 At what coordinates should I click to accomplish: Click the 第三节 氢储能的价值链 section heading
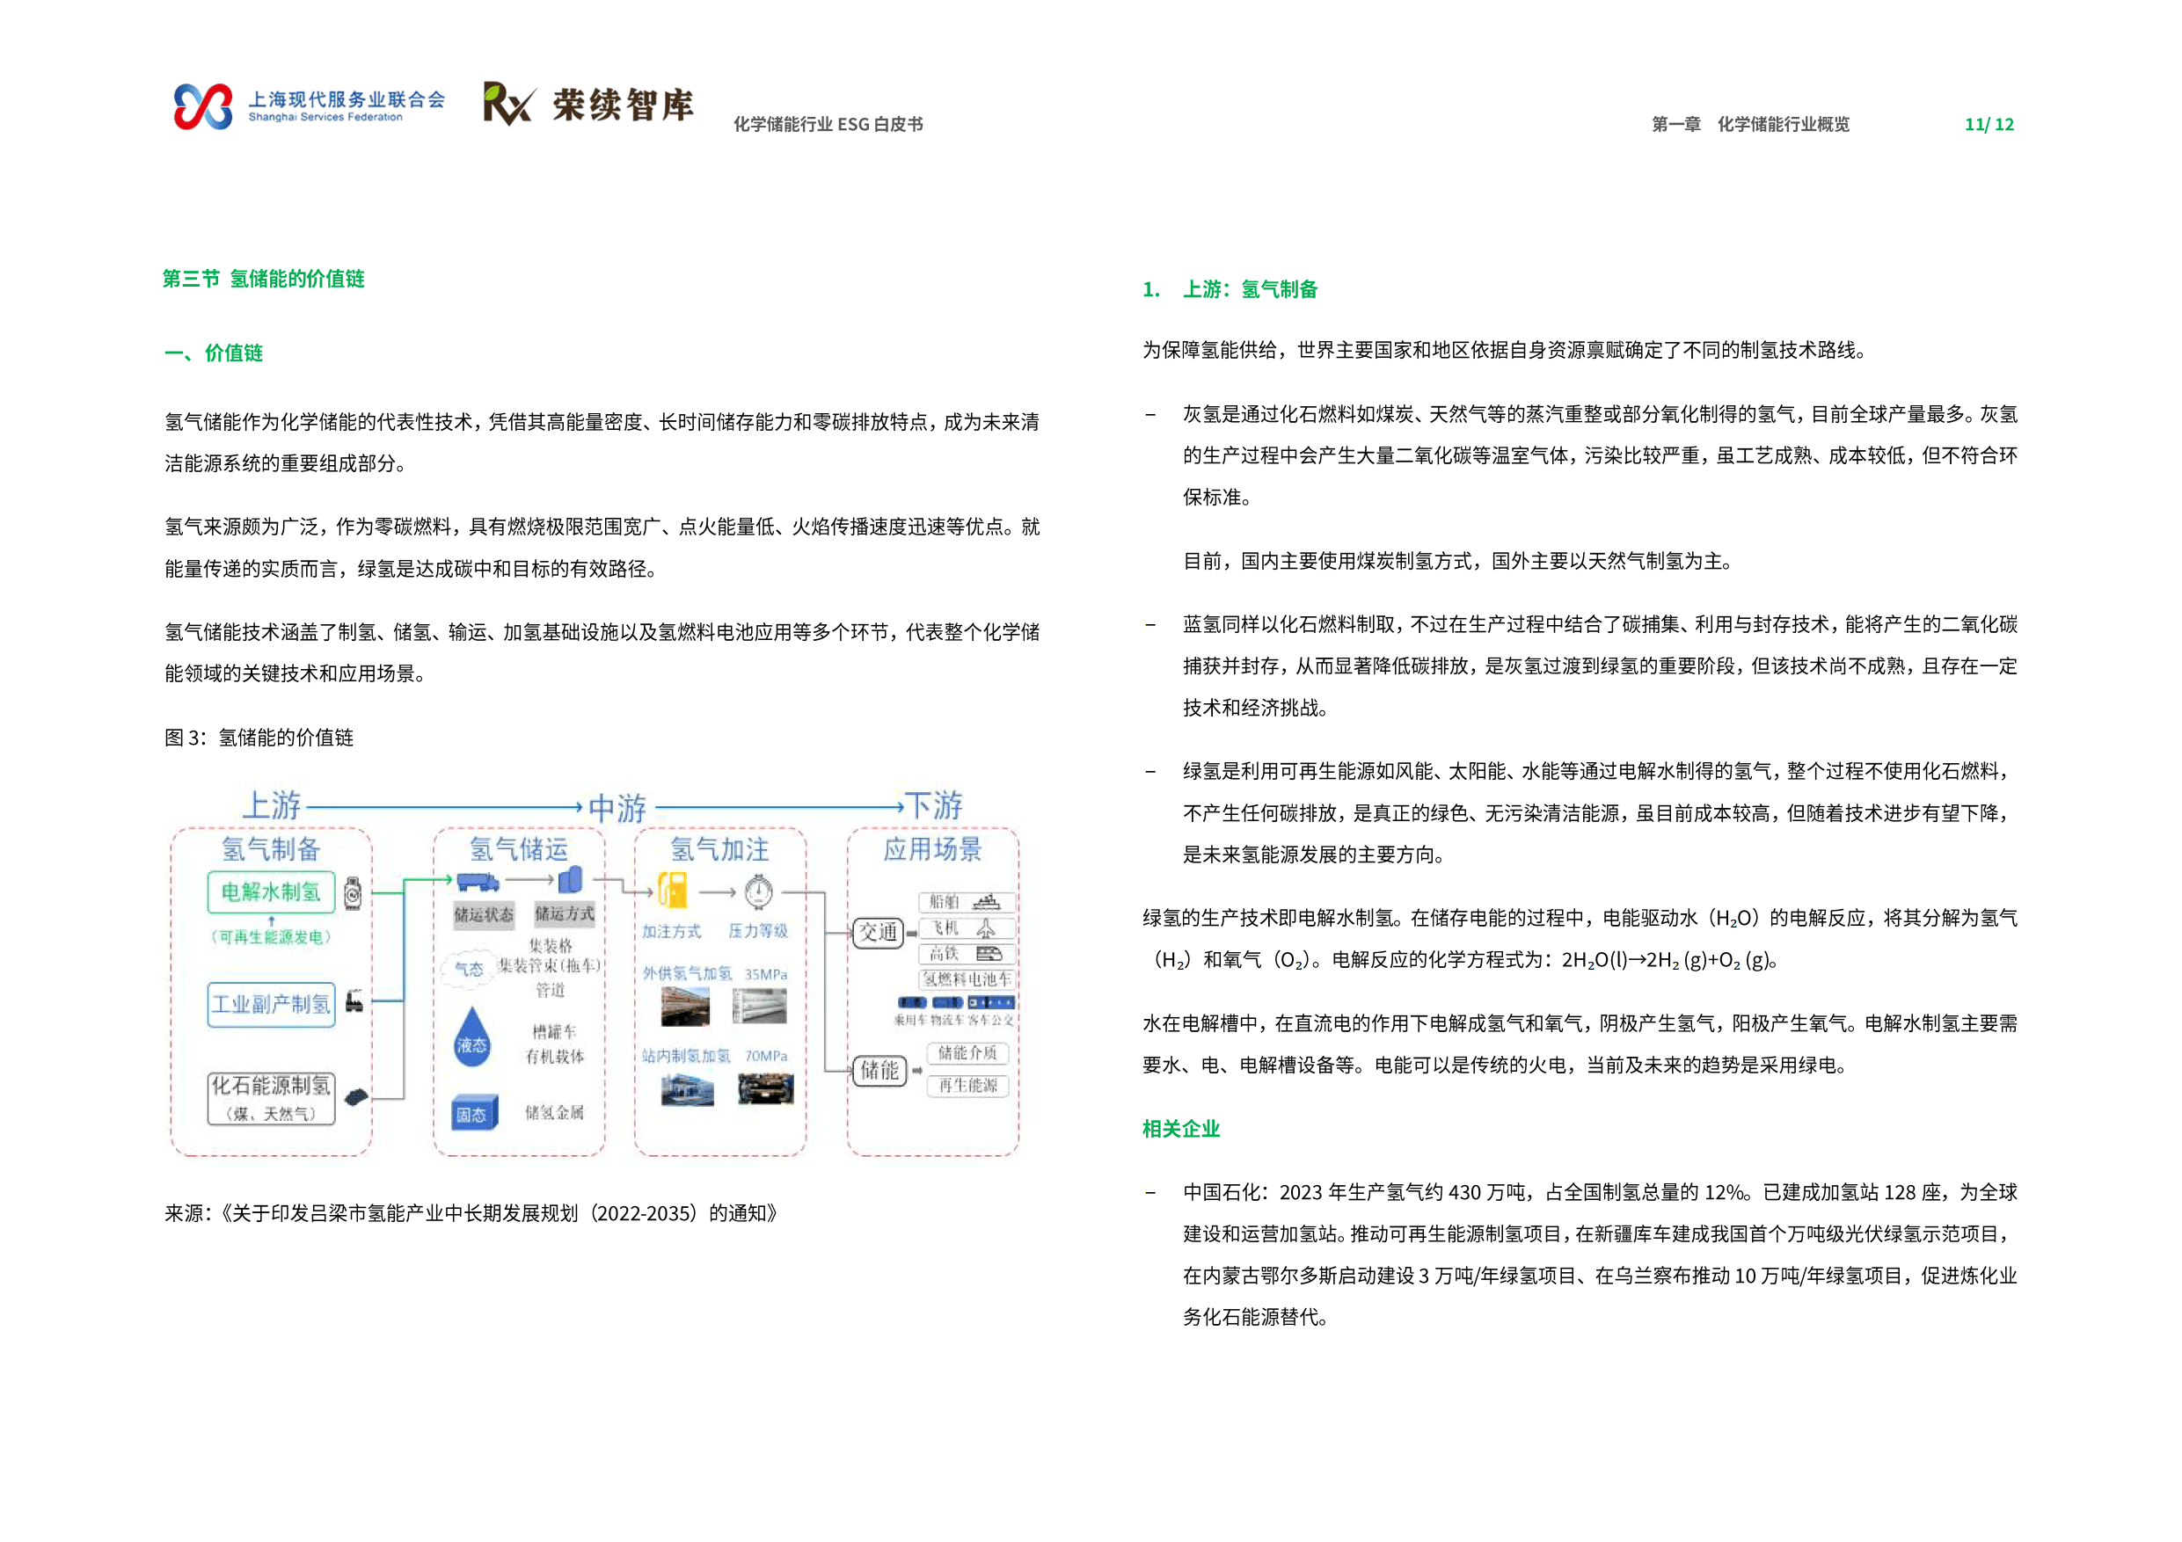tap(263, 279)
